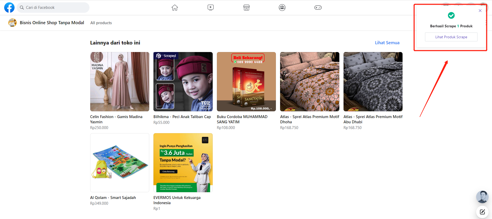Click Al Qolam - Smart Sajadah title
The image size is (492, 219).
(x=113, y=198)
